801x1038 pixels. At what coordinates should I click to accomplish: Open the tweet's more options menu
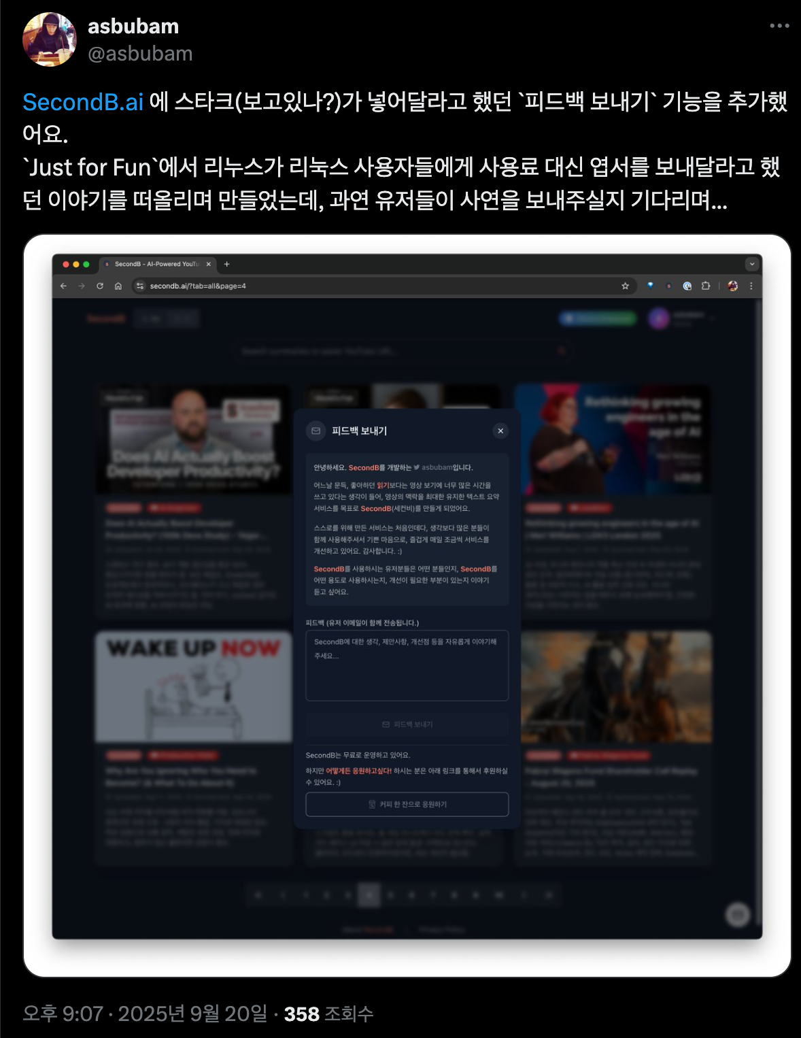click(779, 26)
